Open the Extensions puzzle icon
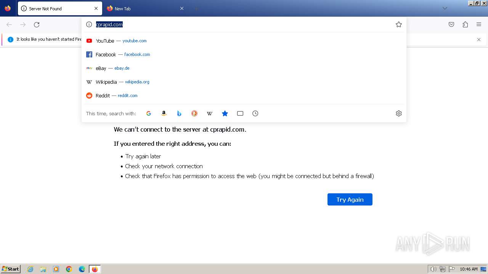This screenshot has height=274, width=488. [465, 25]
